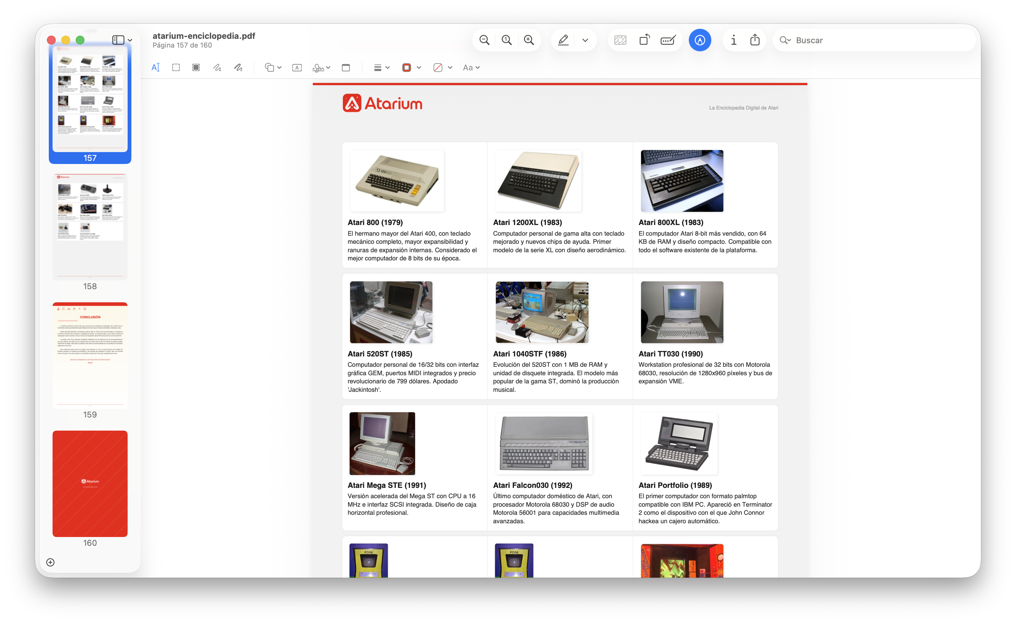The image size is (1016, 624).
Task: Share the PDF using the share icon
Action: pos(755,40)
